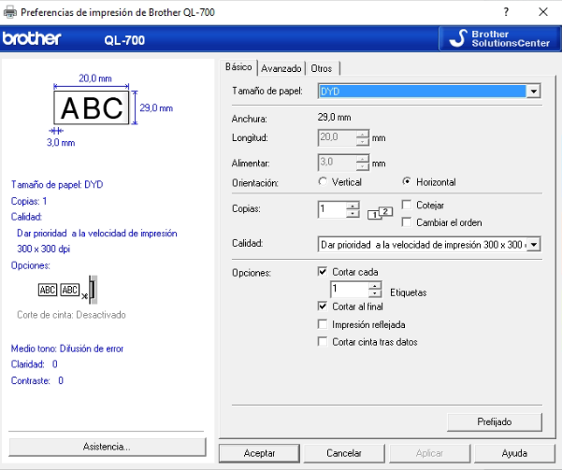Image resolution: width=562 pixels, height=470 pixels.
Task: Click the brother logo in banner
Action: point(32,38)
